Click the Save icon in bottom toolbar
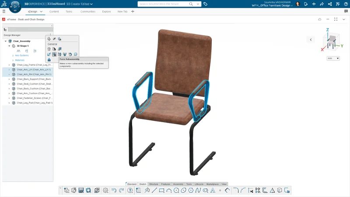350x197 pixels. point(81,190)
